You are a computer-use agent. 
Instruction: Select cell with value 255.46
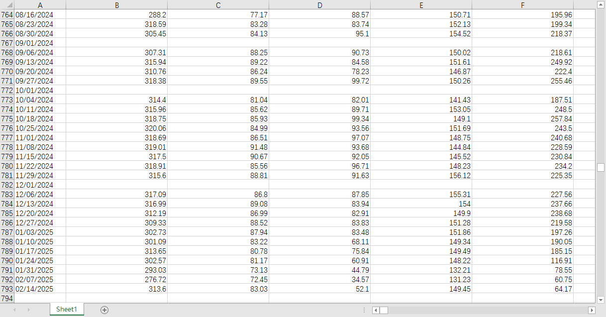[522, 81]
